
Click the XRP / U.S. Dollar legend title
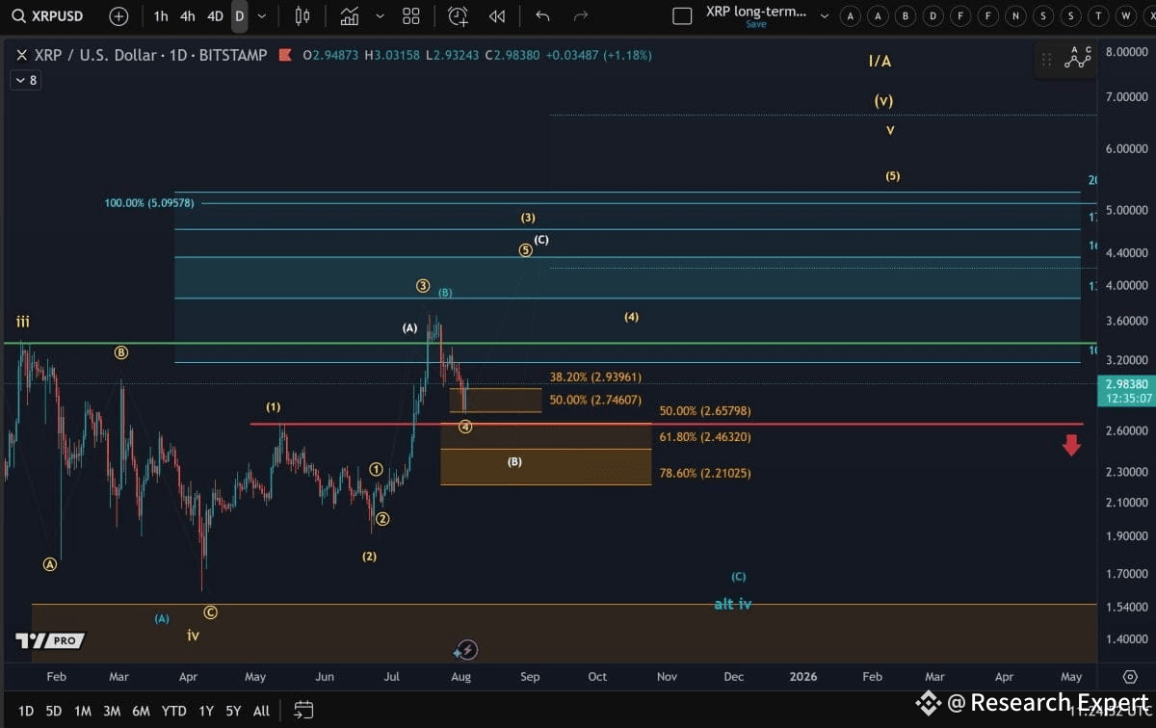(150, 56)
